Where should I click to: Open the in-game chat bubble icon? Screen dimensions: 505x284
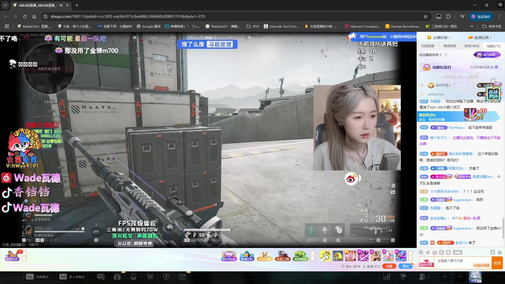pyautogui.click(x=101, y=277)
